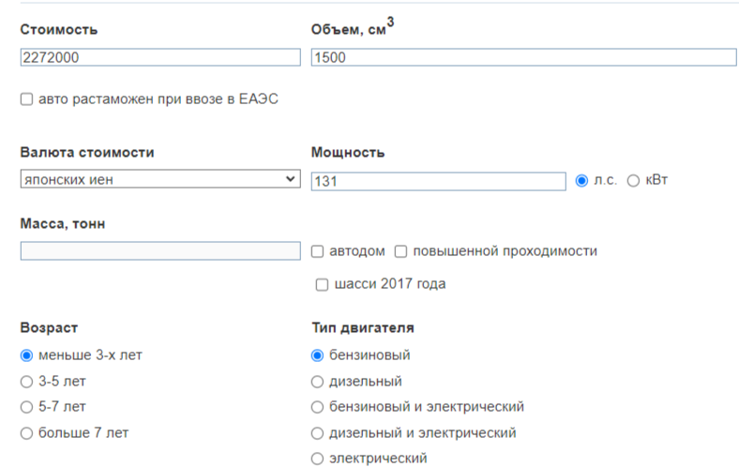The height and width of the screenshot is (467, 739).
Task: Select the л.с. power unit radio
Action: coord(581,180)
